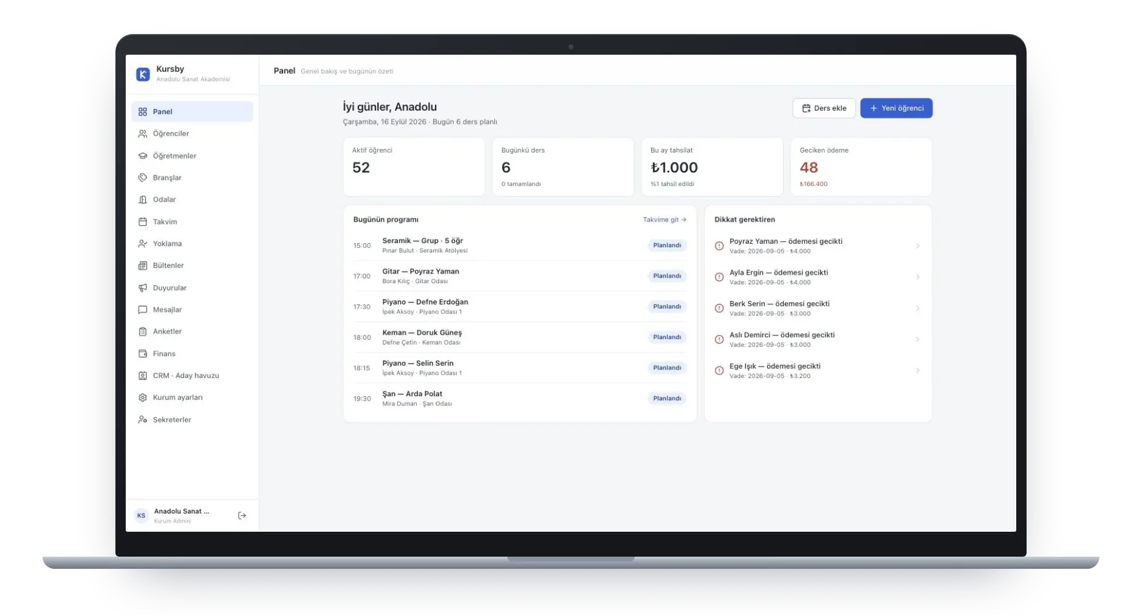Click the Bugünkü ders stat card
1142x615 pixels.
point(563,167)
